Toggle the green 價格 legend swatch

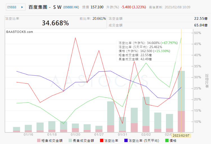(x=167, y=141)
